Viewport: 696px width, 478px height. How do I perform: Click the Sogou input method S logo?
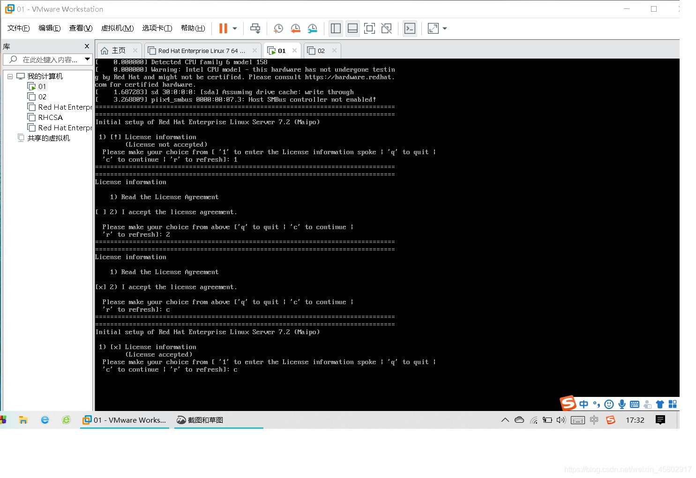tap(568, 403)
